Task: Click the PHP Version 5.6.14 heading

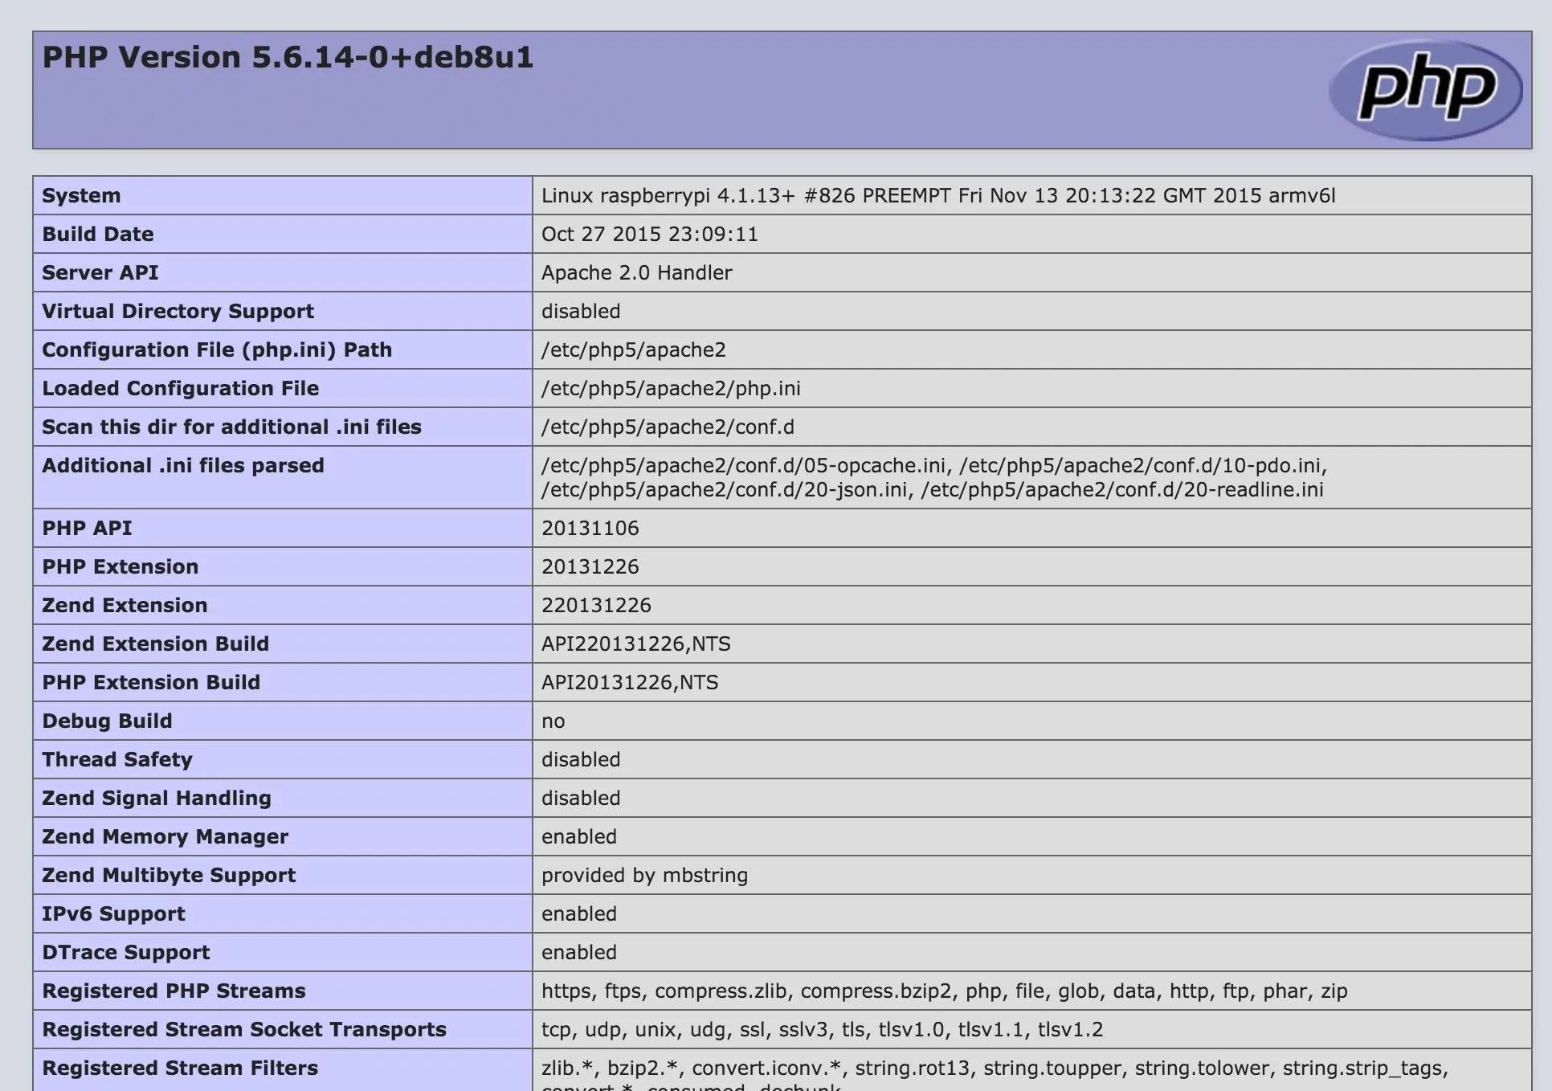Action: click(x=288, y=58)
